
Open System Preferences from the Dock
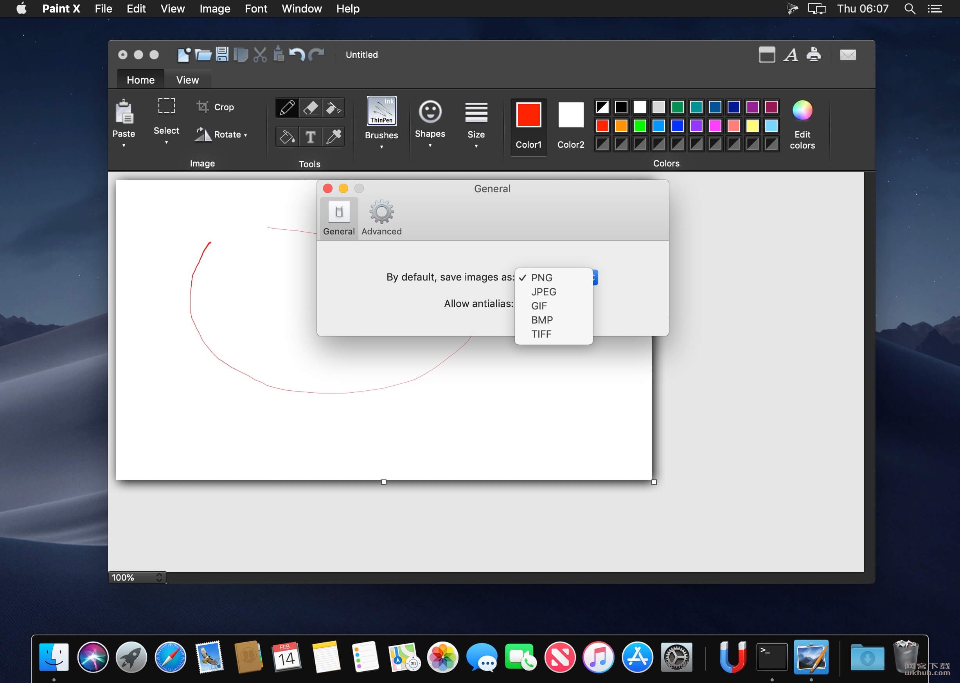click(676, 657)
